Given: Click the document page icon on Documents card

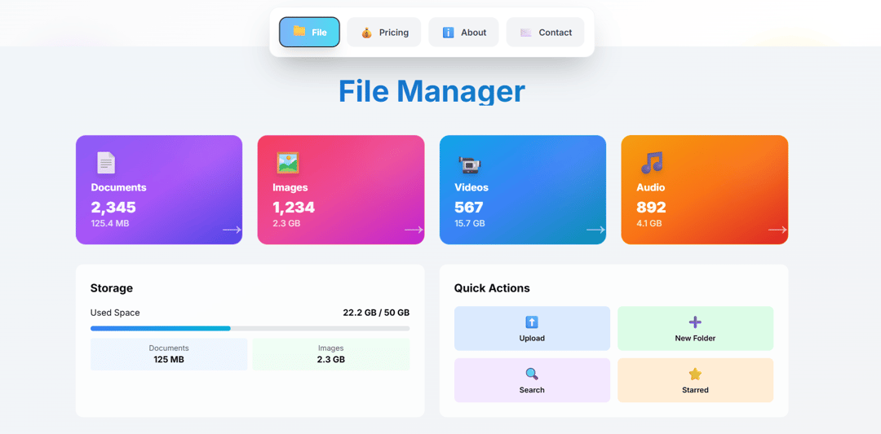Looking at the screenshot, I should pos(105,163).
